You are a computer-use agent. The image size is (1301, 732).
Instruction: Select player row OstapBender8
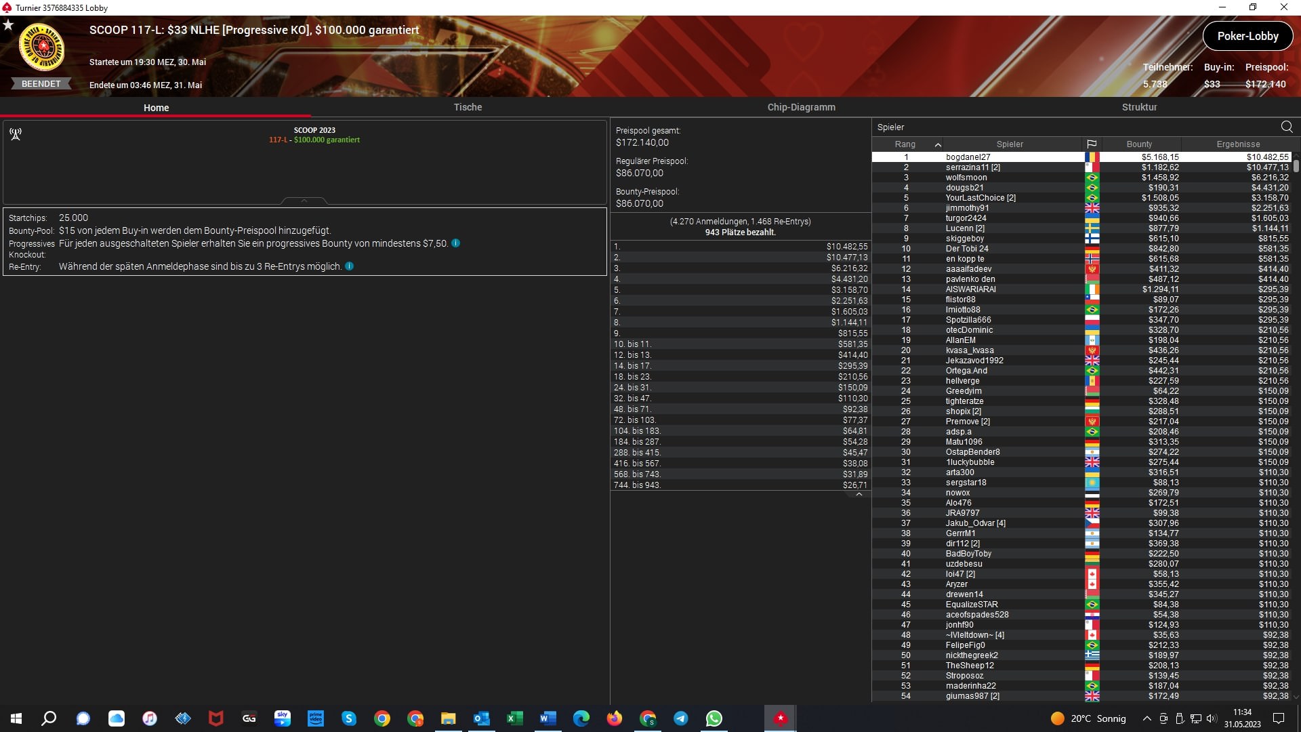(x=1082, y=452)
